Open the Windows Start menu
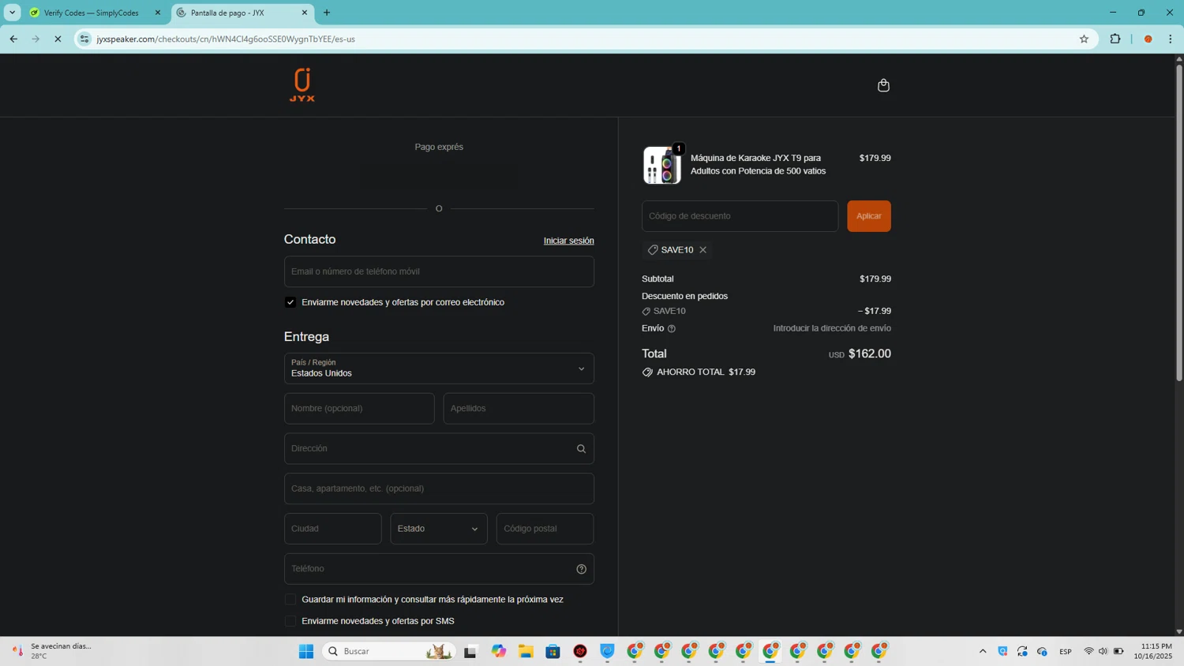 tap(306, 651)
